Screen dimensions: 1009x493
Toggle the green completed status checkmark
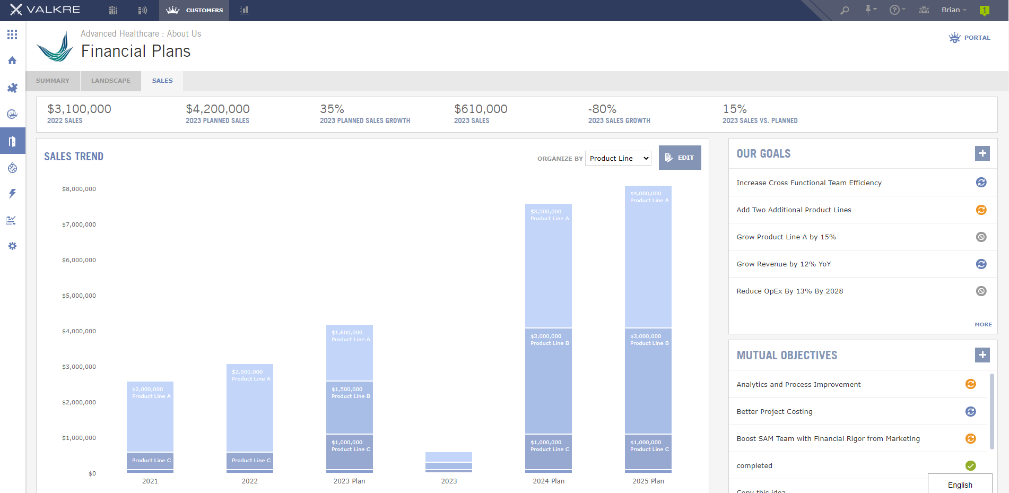(x=970, y=466)
